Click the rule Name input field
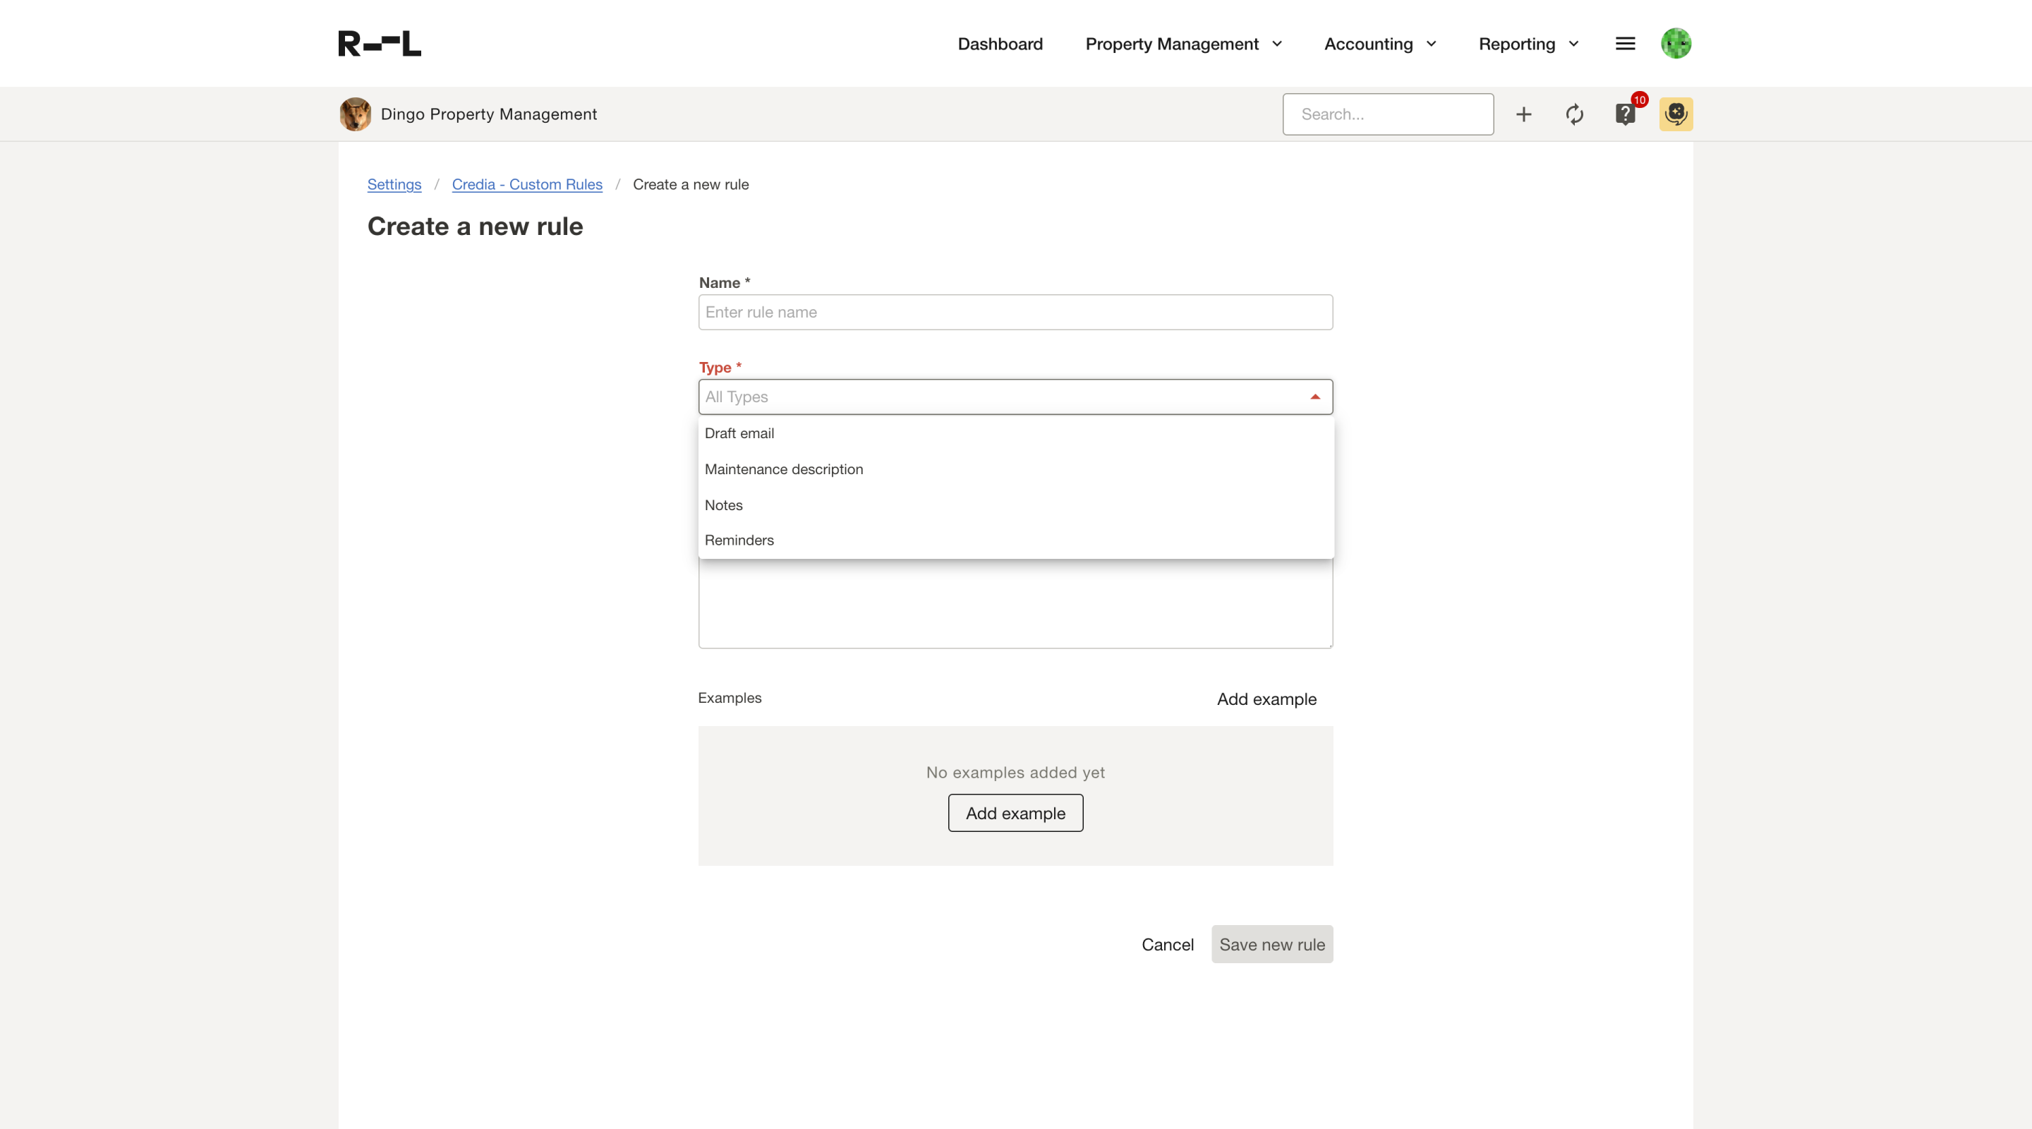The height and width of the screenshot is (1129, 2032). [1015, 313]
